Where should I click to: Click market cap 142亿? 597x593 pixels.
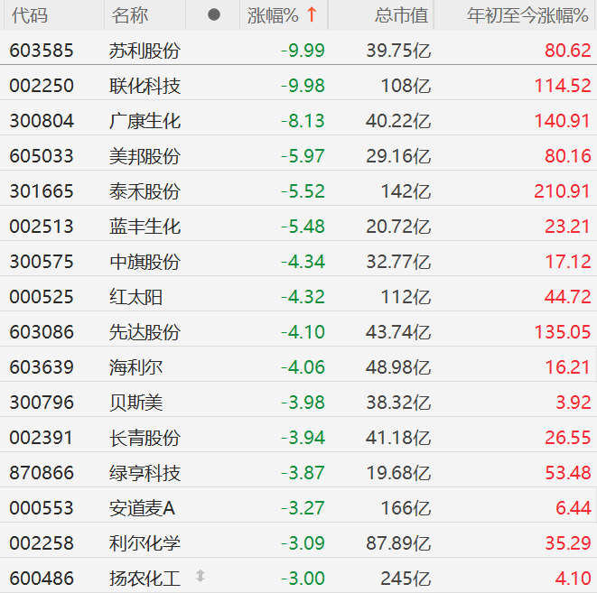point(406,191)
